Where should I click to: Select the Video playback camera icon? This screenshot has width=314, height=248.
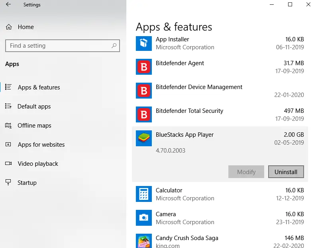point(8,163)
